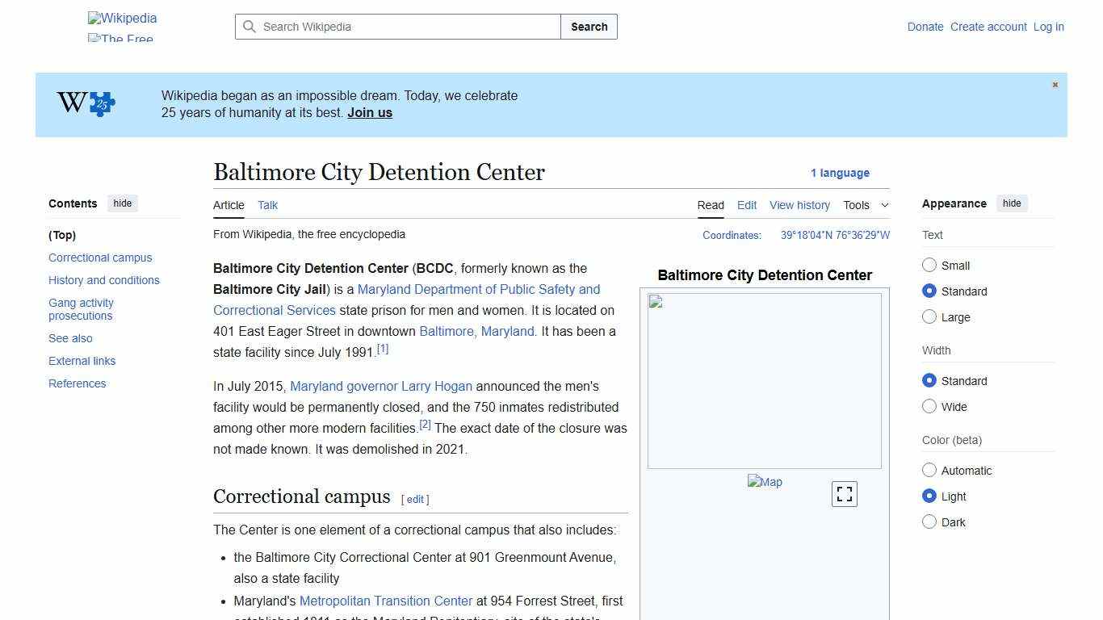Hide the Appearance panel

[1012, 203]
